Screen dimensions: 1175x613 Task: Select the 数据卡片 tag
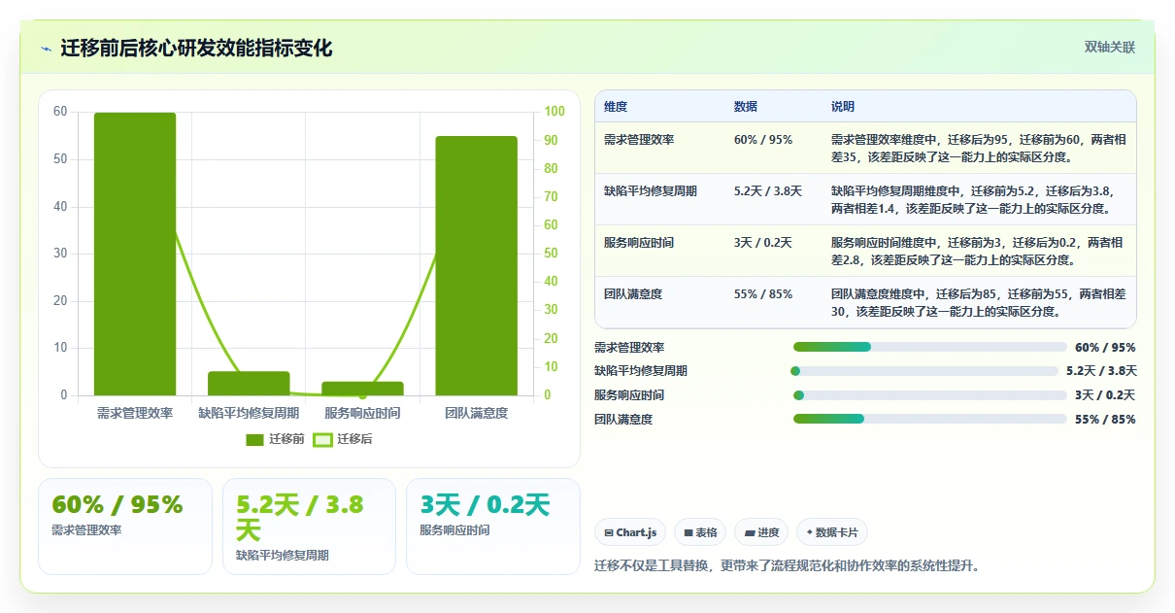click(x=832, y=532)
